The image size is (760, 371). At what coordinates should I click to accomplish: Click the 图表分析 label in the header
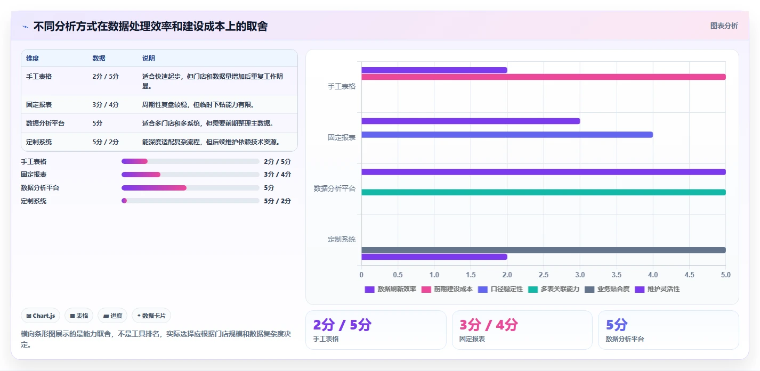[724, 26]
